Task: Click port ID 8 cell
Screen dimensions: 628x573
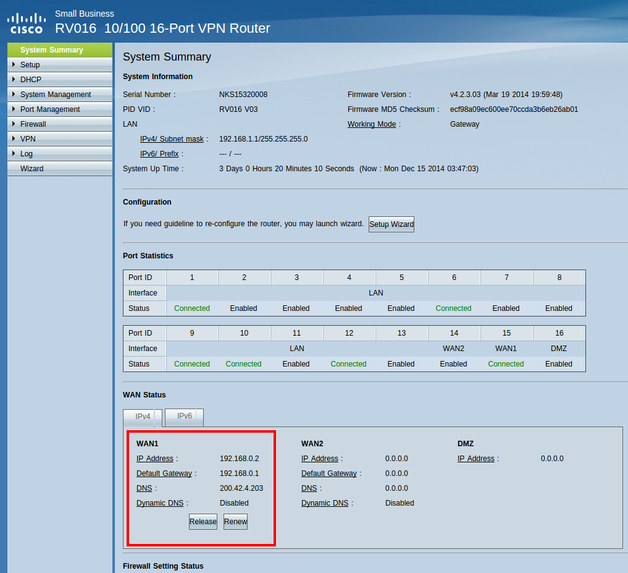Action: pyautogui.click(x=559, y=278)
